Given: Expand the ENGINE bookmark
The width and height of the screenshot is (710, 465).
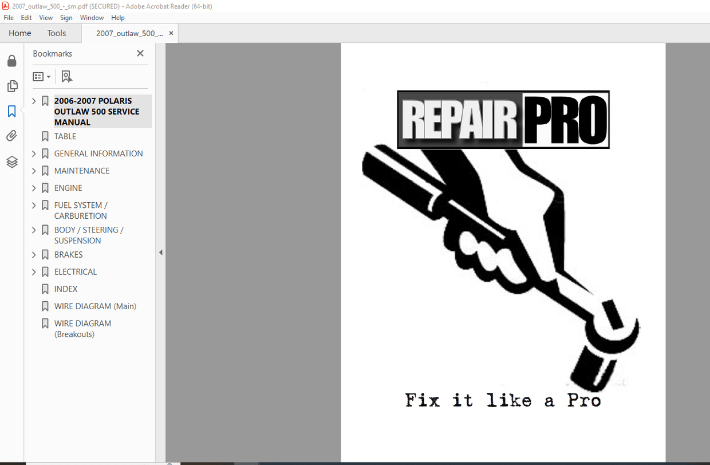Looking at the screenshot, I should [34, 188].
